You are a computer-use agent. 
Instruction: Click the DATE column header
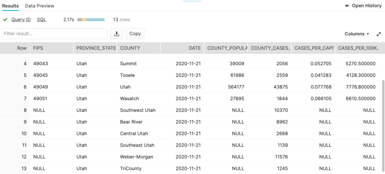[x=194, y=48]
